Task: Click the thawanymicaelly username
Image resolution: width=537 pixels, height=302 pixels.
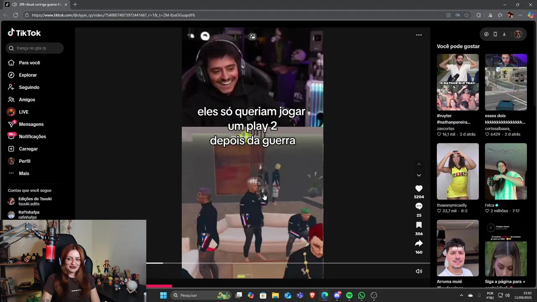Action: [452, 206]
